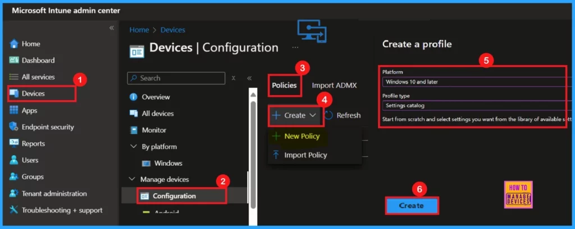575x229 pixels.
Task: Collapse the Manage devices tree section
Action: point(131,179)
